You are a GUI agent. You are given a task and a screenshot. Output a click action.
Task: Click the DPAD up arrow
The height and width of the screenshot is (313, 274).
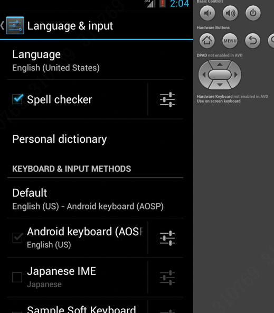220,65
